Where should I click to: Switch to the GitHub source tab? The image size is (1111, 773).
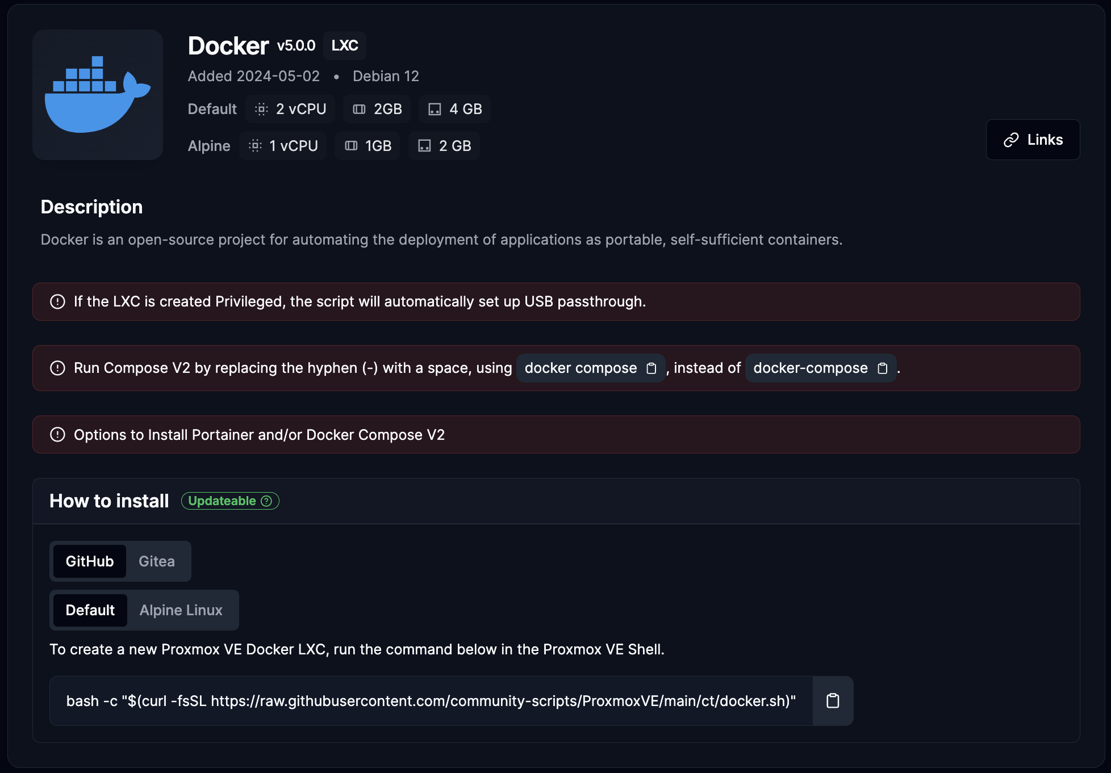pos(90,561)
